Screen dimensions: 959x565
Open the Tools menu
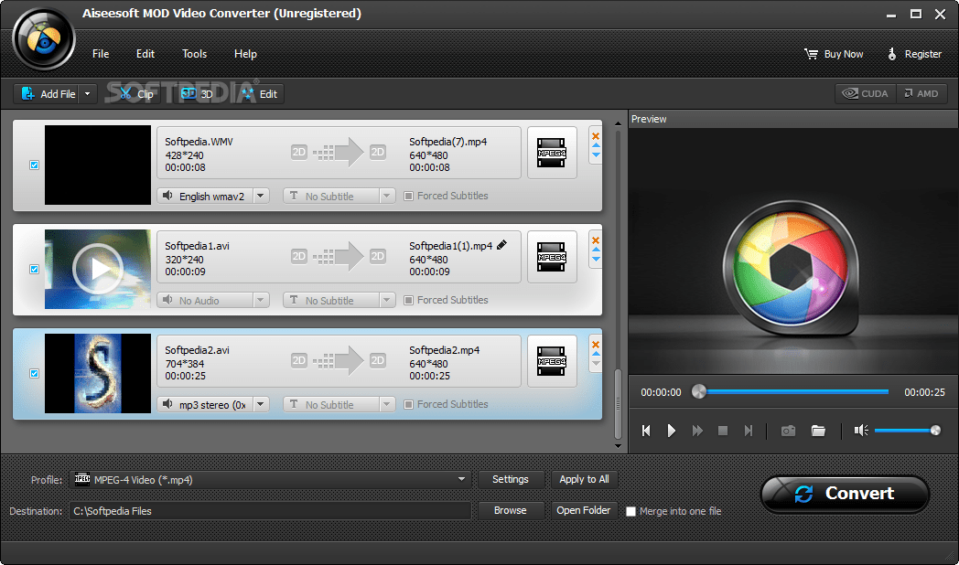coord(194,54)
